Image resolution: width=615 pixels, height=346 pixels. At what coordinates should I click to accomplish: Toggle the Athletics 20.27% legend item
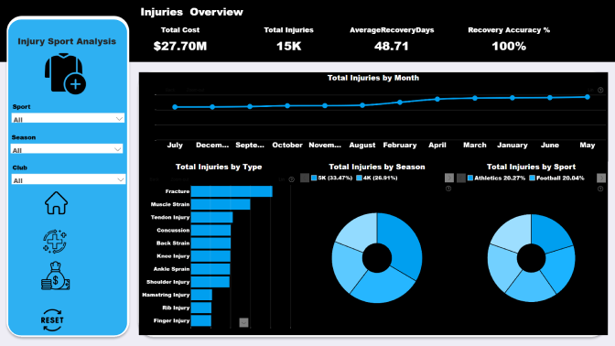496,178
